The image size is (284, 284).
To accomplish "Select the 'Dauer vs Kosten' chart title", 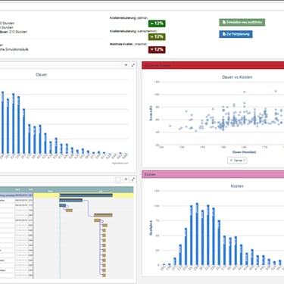I will point(237,77).
